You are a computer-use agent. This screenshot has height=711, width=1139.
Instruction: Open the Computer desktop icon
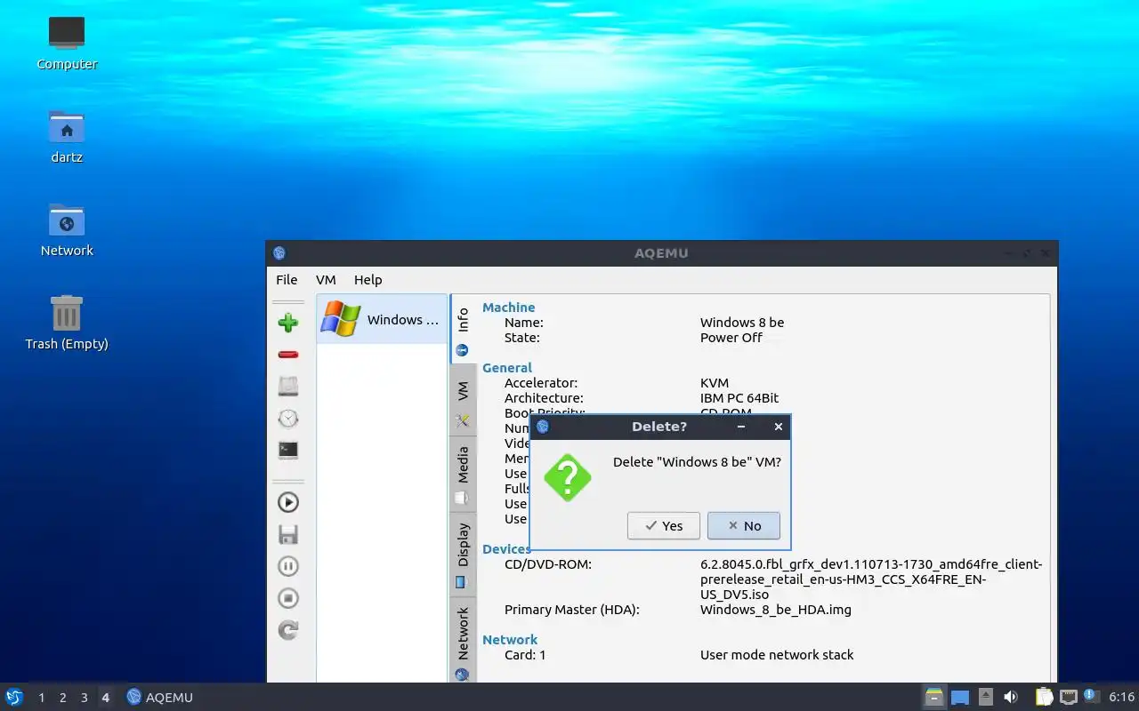pyautogui.click(x=67, y=43)
